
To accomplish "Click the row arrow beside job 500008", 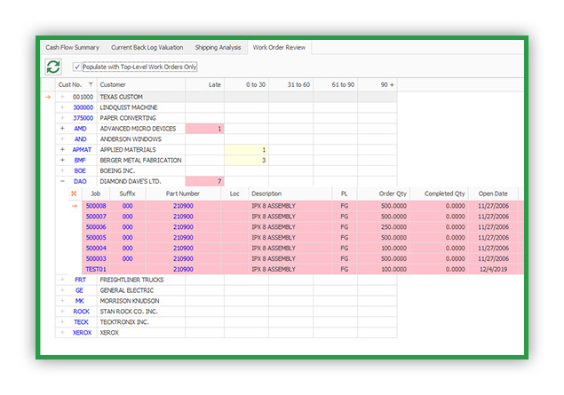I will (75, 206).
